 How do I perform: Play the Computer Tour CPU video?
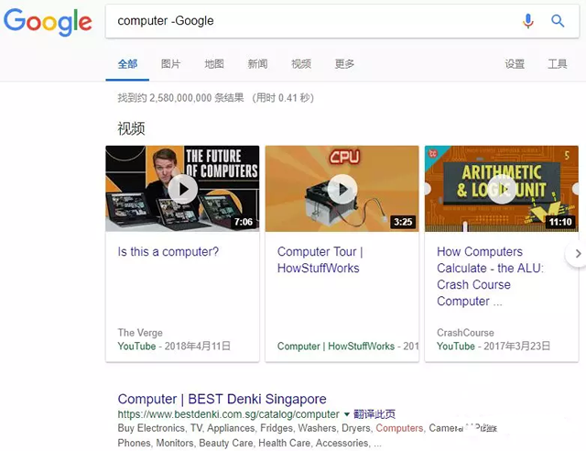coord(342,189)
